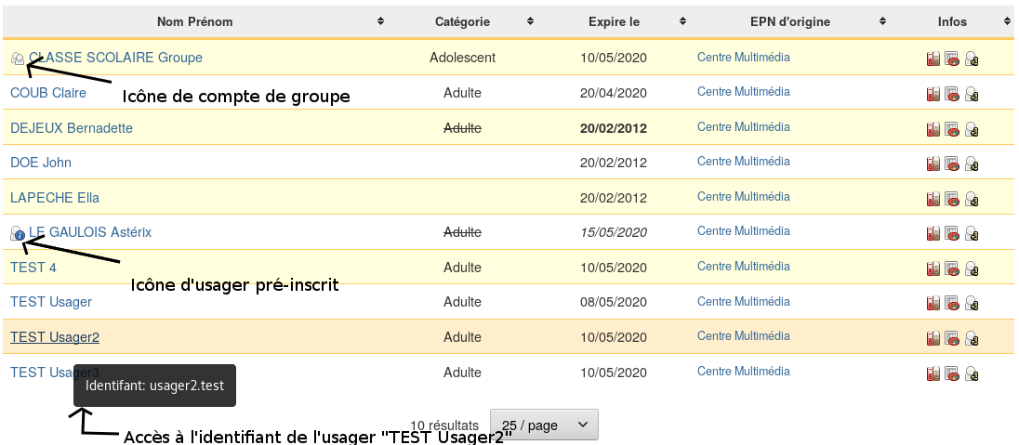Open red binders icon for CLASSE SCOLAIRE Groupe
The height and width of the screenshot is (445, 1019).
933,59
